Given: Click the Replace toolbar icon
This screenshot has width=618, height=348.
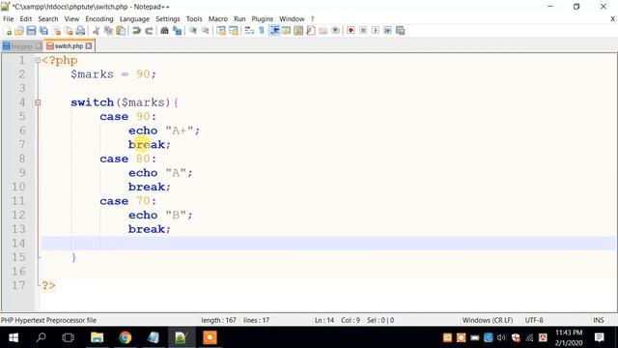Looking at the screenshot, I should point(177,31).
